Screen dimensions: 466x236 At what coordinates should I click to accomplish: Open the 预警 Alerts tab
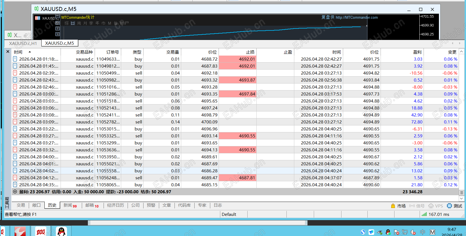click(x=151, y=205)
